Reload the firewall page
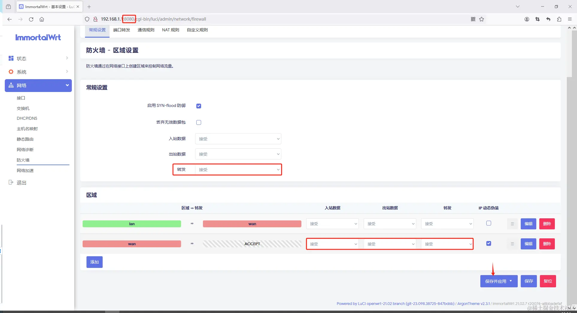The width and height of the screenshot is (577, 313). pos(31,19)
